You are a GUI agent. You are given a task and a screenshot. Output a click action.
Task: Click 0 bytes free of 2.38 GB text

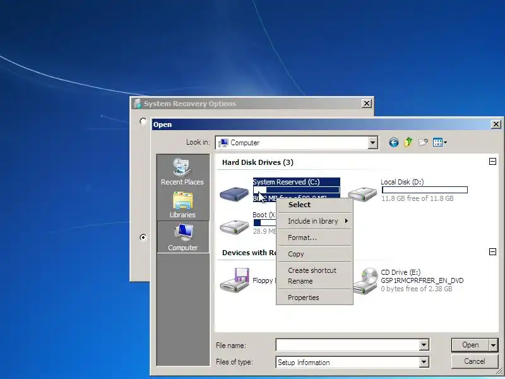click(x=417, y=289)
